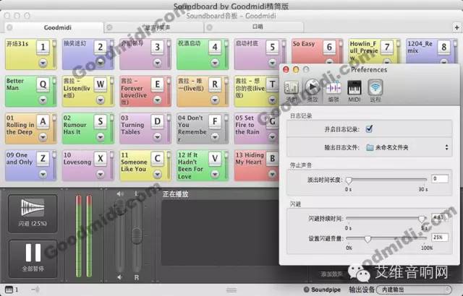Expand options arrow on Someone Like You
The image size is (463, 296).
(x=158, y=175)
